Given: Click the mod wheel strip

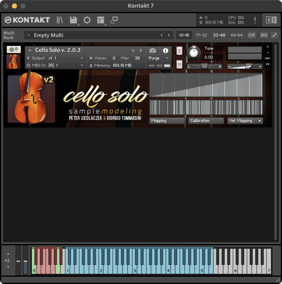Looking at the screenshot, I should coord(25,261).
